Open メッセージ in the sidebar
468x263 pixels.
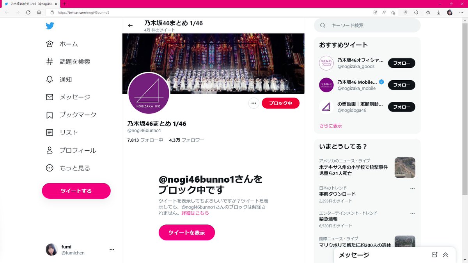[x=68, y=97]
